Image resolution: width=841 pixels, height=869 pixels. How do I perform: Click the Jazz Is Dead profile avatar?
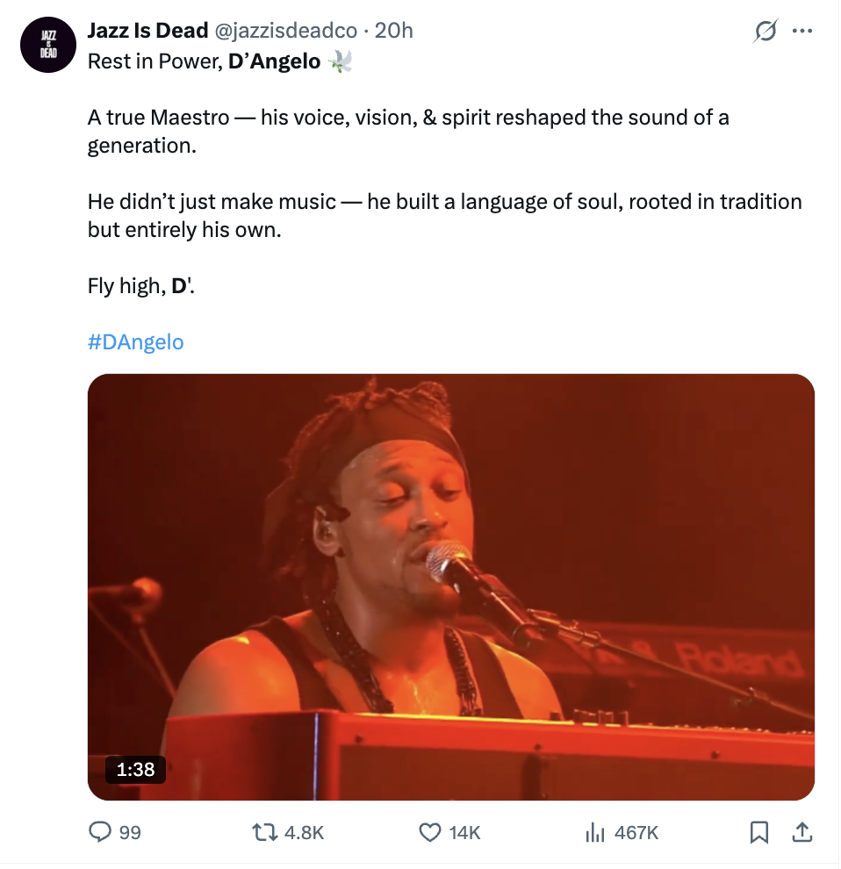click(x=48, y=45)
